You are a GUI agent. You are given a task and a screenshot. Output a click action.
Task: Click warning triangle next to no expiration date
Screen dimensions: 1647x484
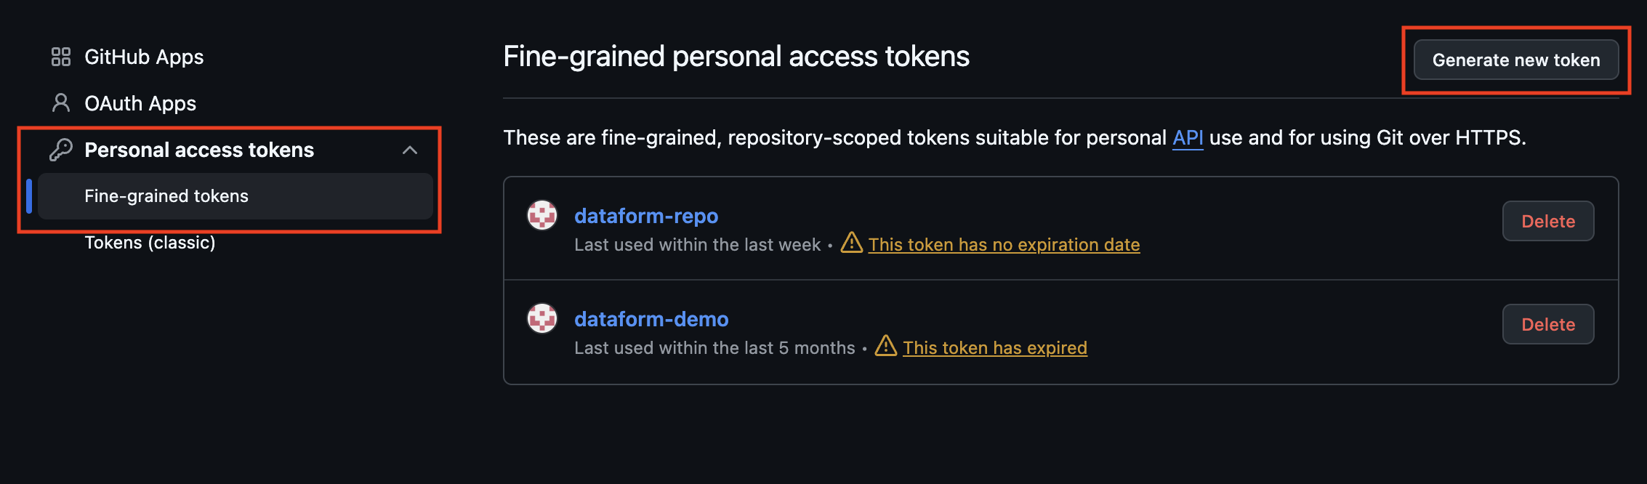coord(852,243)
